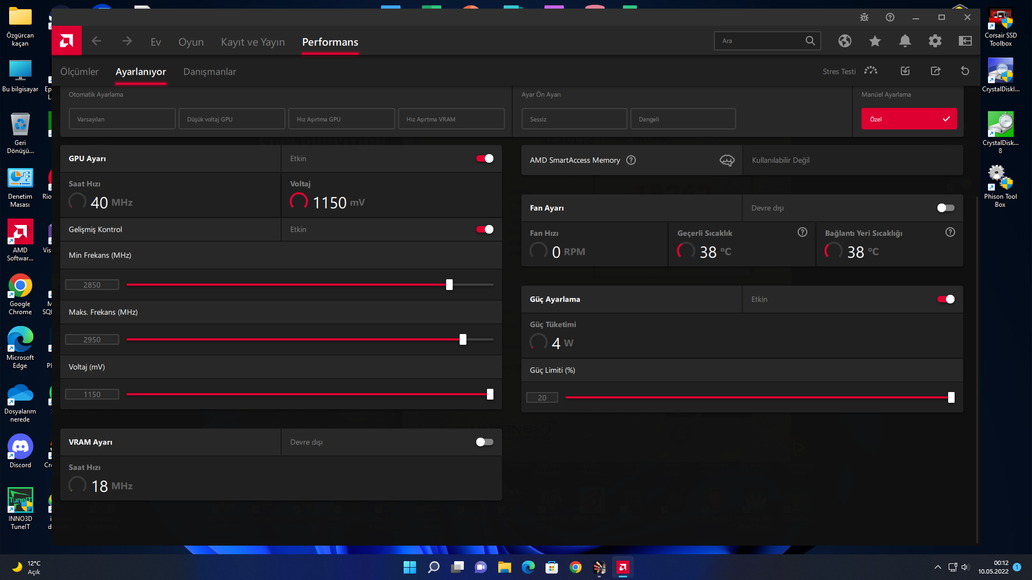Choose the Varsayılan tuning preset
The height and width of the screenshot is (580, 1032).
[122, 119]
